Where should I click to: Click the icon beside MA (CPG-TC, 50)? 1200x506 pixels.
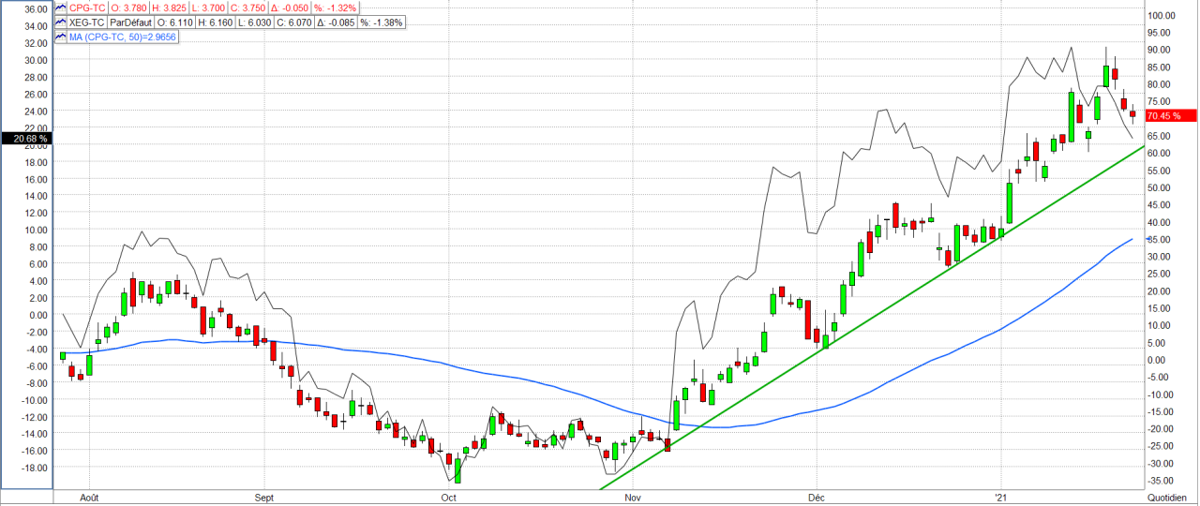point(61,37)
